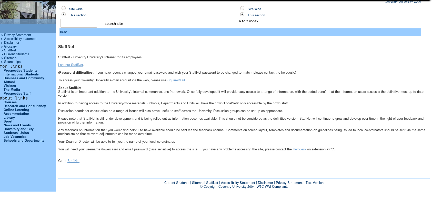
Task: Open the a to z index
Action: tap(249, 21)
